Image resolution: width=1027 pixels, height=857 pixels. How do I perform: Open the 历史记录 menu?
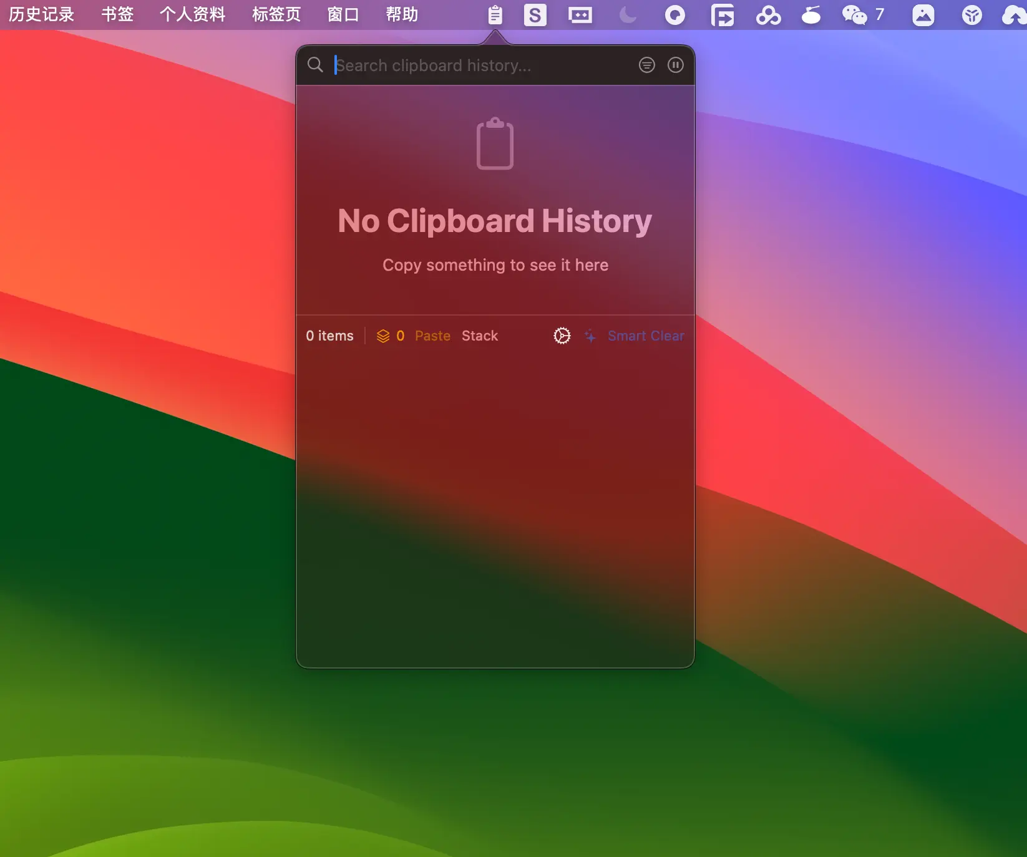[41, 14]
